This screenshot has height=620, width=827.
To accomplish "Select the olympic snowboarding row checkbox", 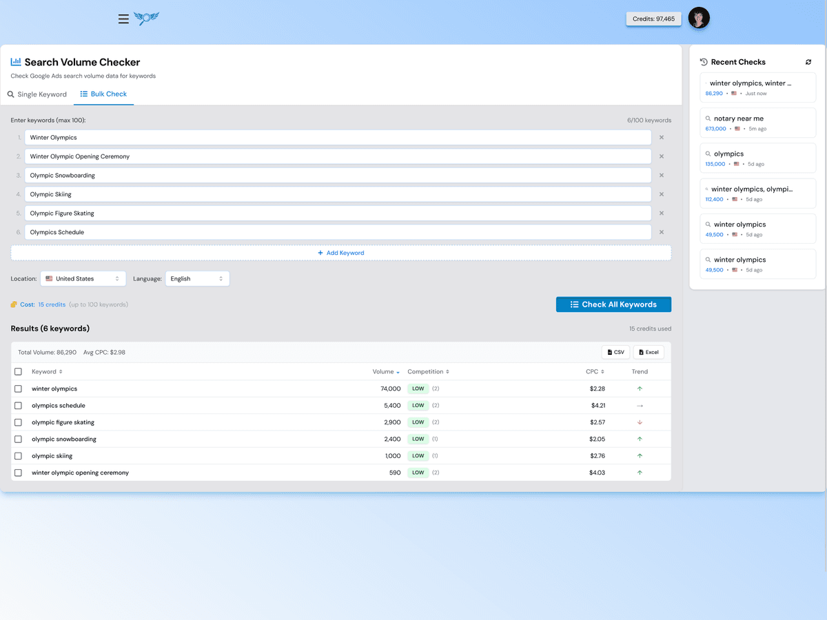I will [x=18, y=439].
